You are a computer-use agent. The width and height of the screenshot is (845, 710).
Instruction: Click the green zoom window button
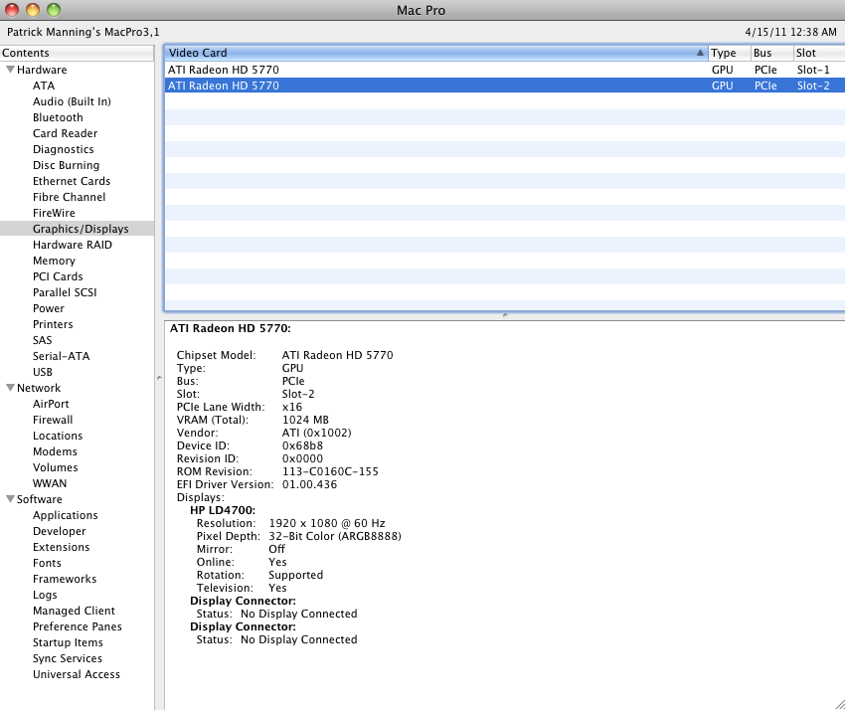pos(54,10)
